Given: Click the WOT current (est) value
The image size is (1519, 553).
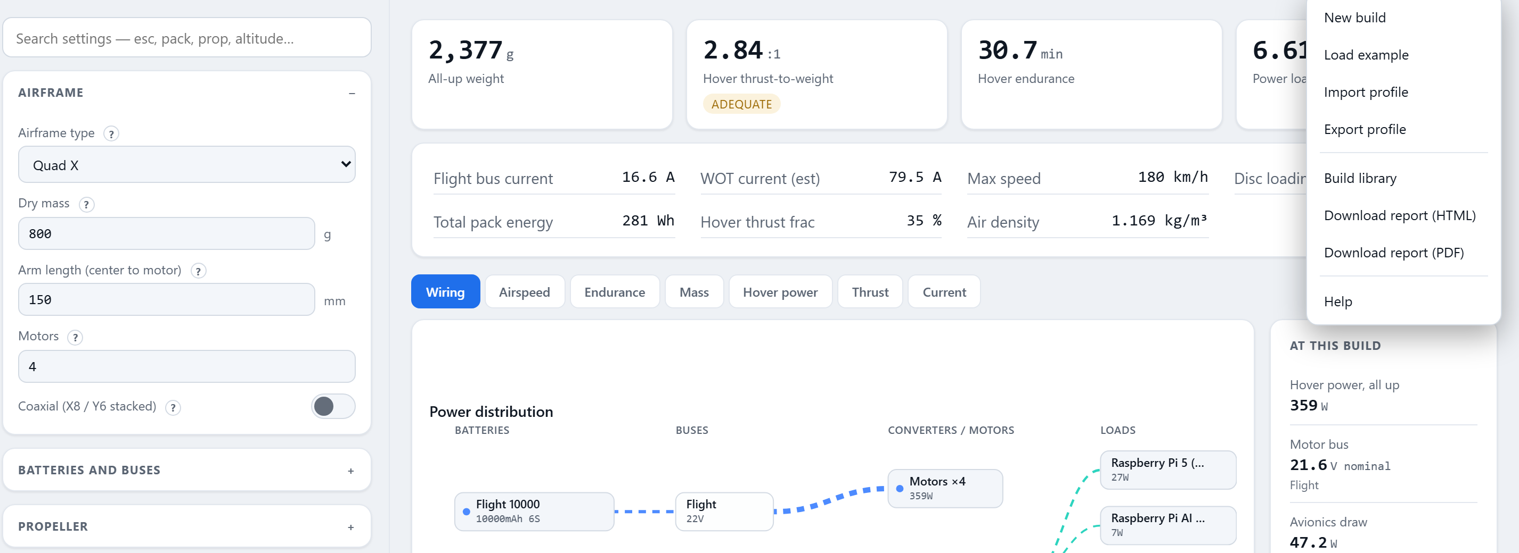Looking at the screenshot, I should [914, 177].
